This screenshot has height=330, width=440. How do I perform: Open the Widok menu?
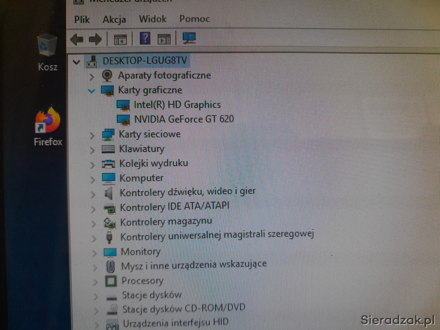pyautogui.click(x=153, y=19)
